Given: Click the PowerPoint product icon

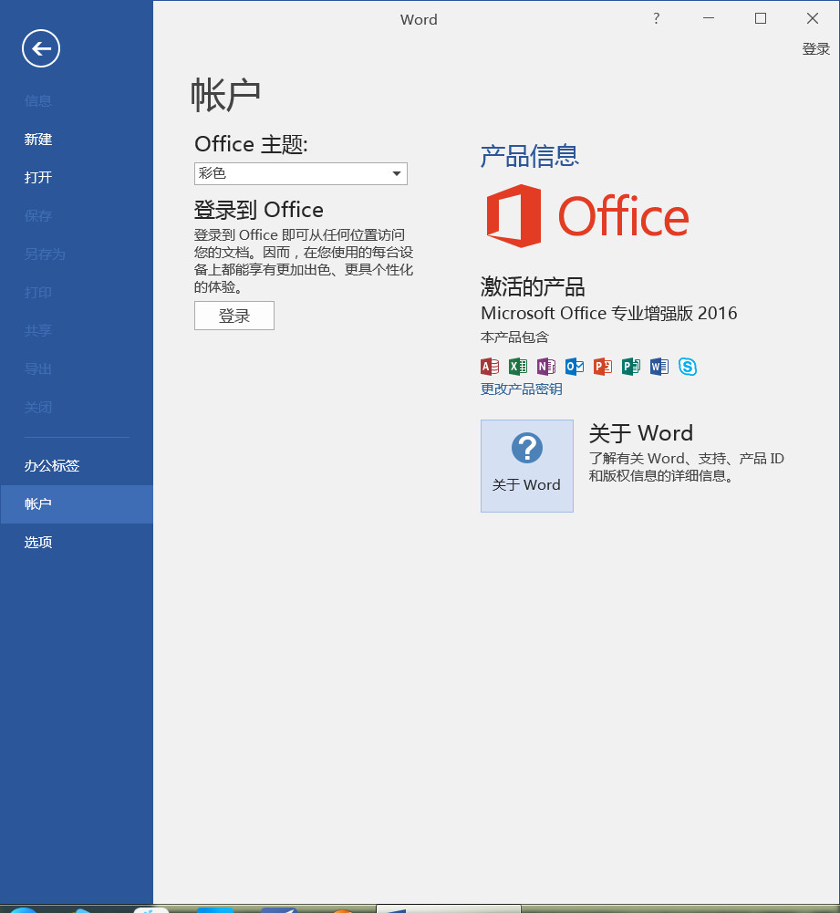Looking at the screenshot, I should [x=602, y=367].
